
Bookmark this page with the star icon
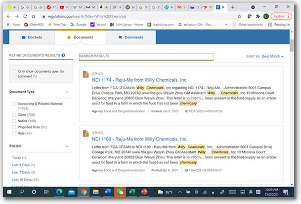click(x=239, y=16)
